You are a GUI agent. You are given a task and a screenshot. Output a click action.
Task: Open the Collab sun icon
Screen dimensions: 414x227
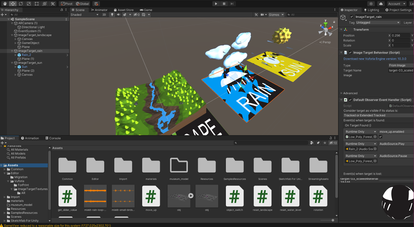tap(371, 4)
